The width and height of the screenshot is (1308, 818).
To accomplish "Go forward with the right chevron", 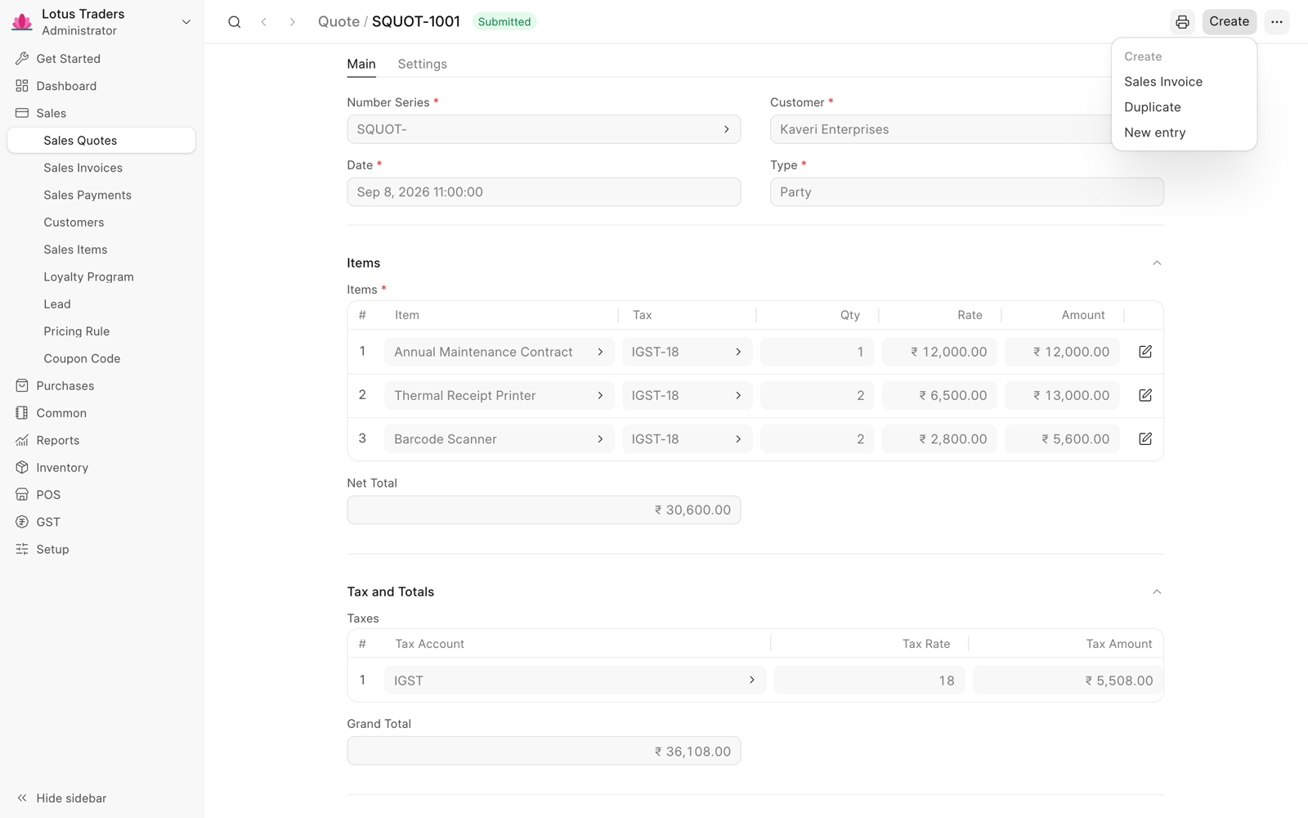I will 292,22.
